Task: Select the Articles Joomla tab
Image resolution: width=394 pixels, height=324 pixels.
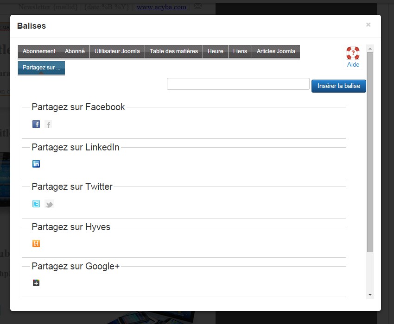Action: point(276,51)
